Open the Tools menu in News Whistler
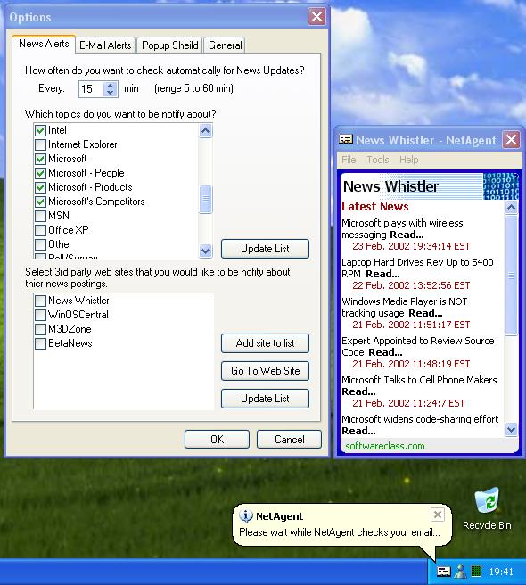 (x=377, y=160)
